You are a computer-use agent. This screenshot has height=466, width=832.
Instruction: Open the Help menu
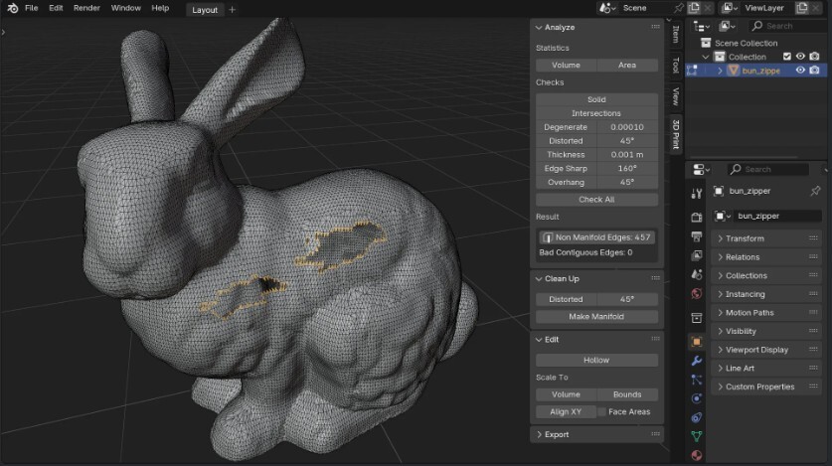pyautogui.click(x=160, y=8)
